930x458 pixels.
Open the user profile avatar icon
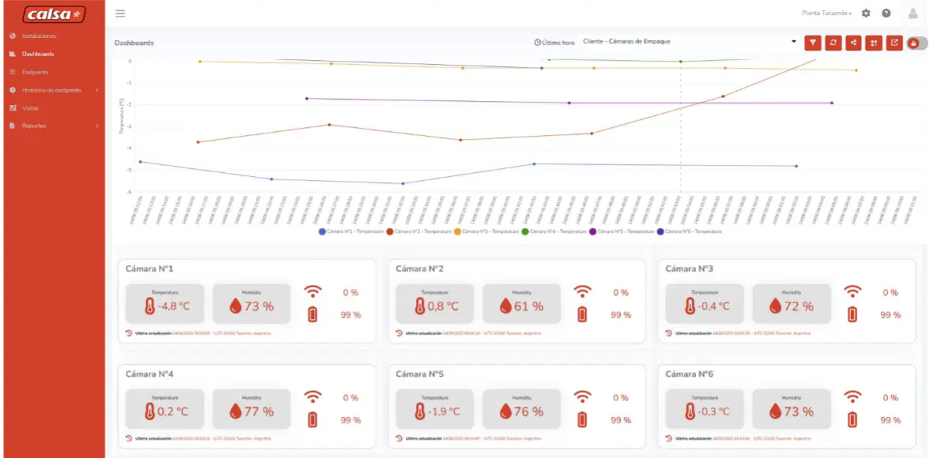click(913, 13)
